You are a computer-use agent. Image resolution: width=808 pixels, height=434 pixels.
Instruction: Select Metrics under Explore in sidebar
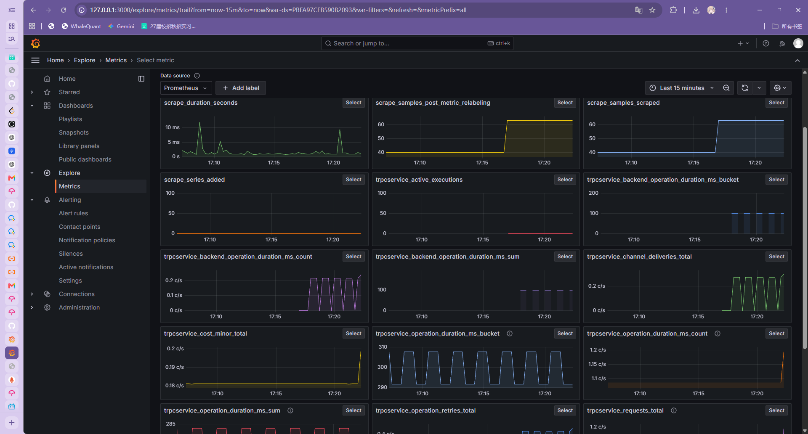101,186
